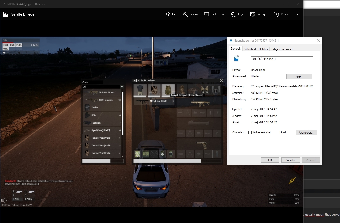
Task: Click the compass item icon
Action: 162,154
